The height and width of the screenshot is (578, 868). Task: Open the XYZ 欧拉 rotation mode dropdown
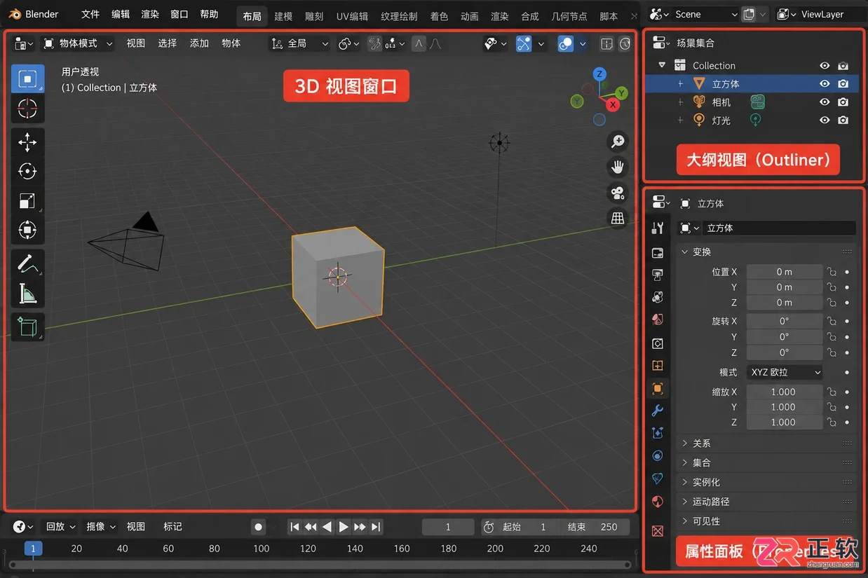785,373
